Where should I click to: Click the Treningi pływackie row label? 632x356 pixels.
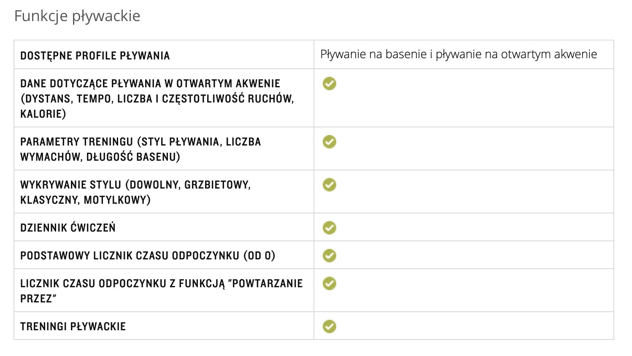click(x=73, y=326)
